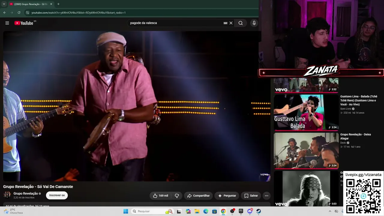Pause the Só Vai De Camarote video
384x216 pixels.
(x=136, y=106)
